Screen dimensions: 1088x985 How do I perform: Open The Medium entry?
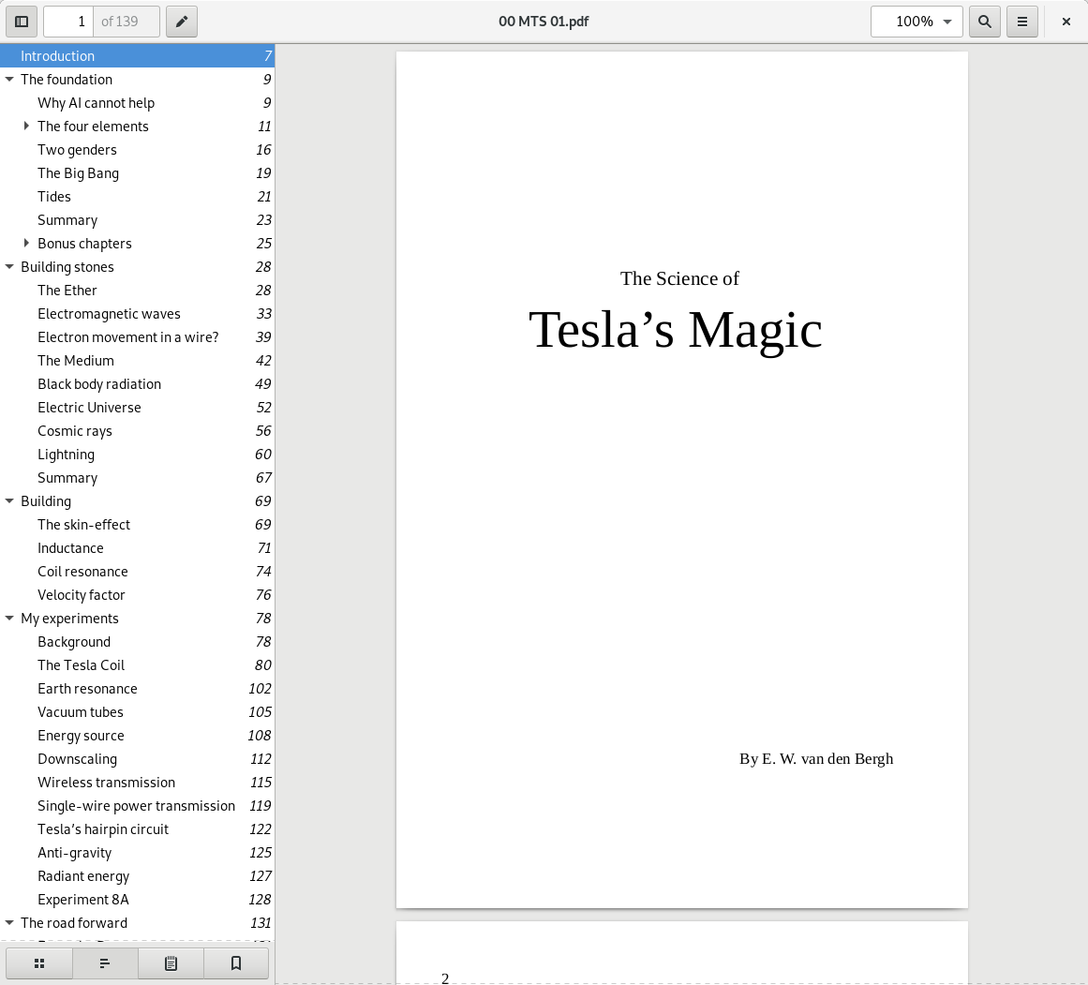[138, 360]
